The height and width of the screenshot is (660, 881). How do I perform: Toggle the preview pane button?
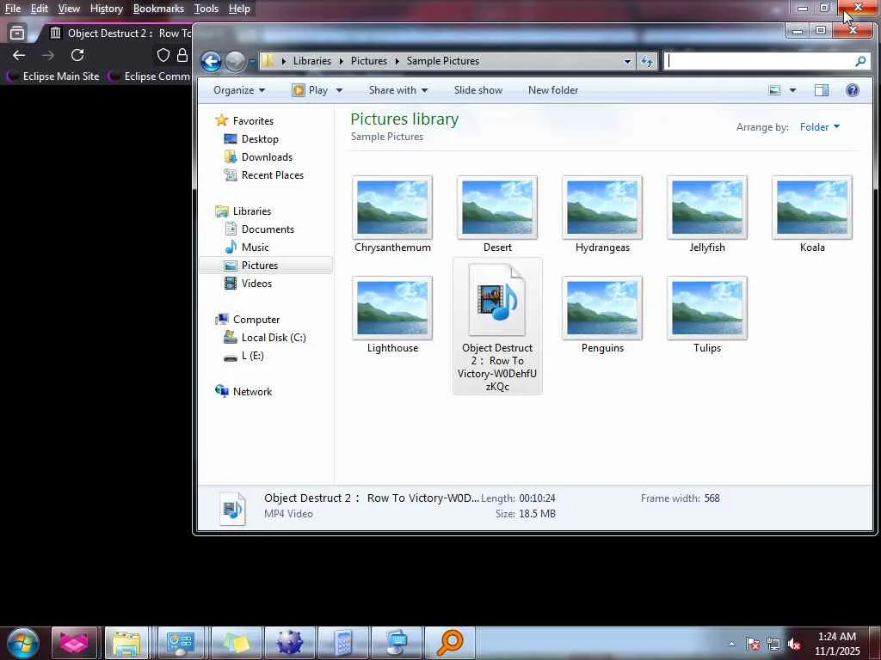822,90
